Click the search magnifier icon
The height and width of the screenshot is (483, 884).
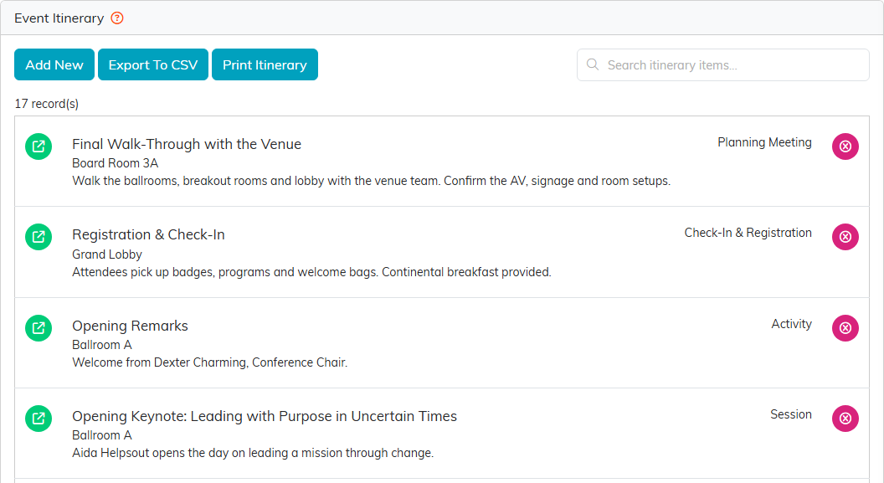click(593, 64)
